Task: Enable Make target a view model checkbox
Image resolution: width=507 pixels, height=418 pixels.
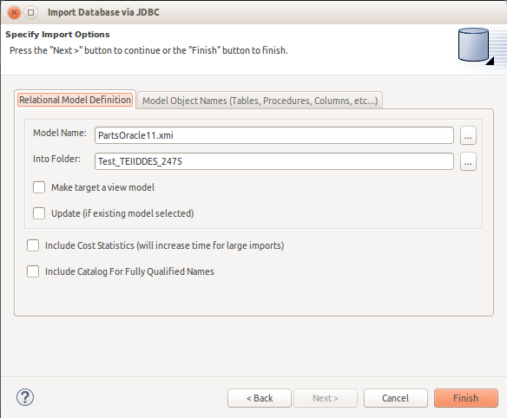Action: pos(39,187)
